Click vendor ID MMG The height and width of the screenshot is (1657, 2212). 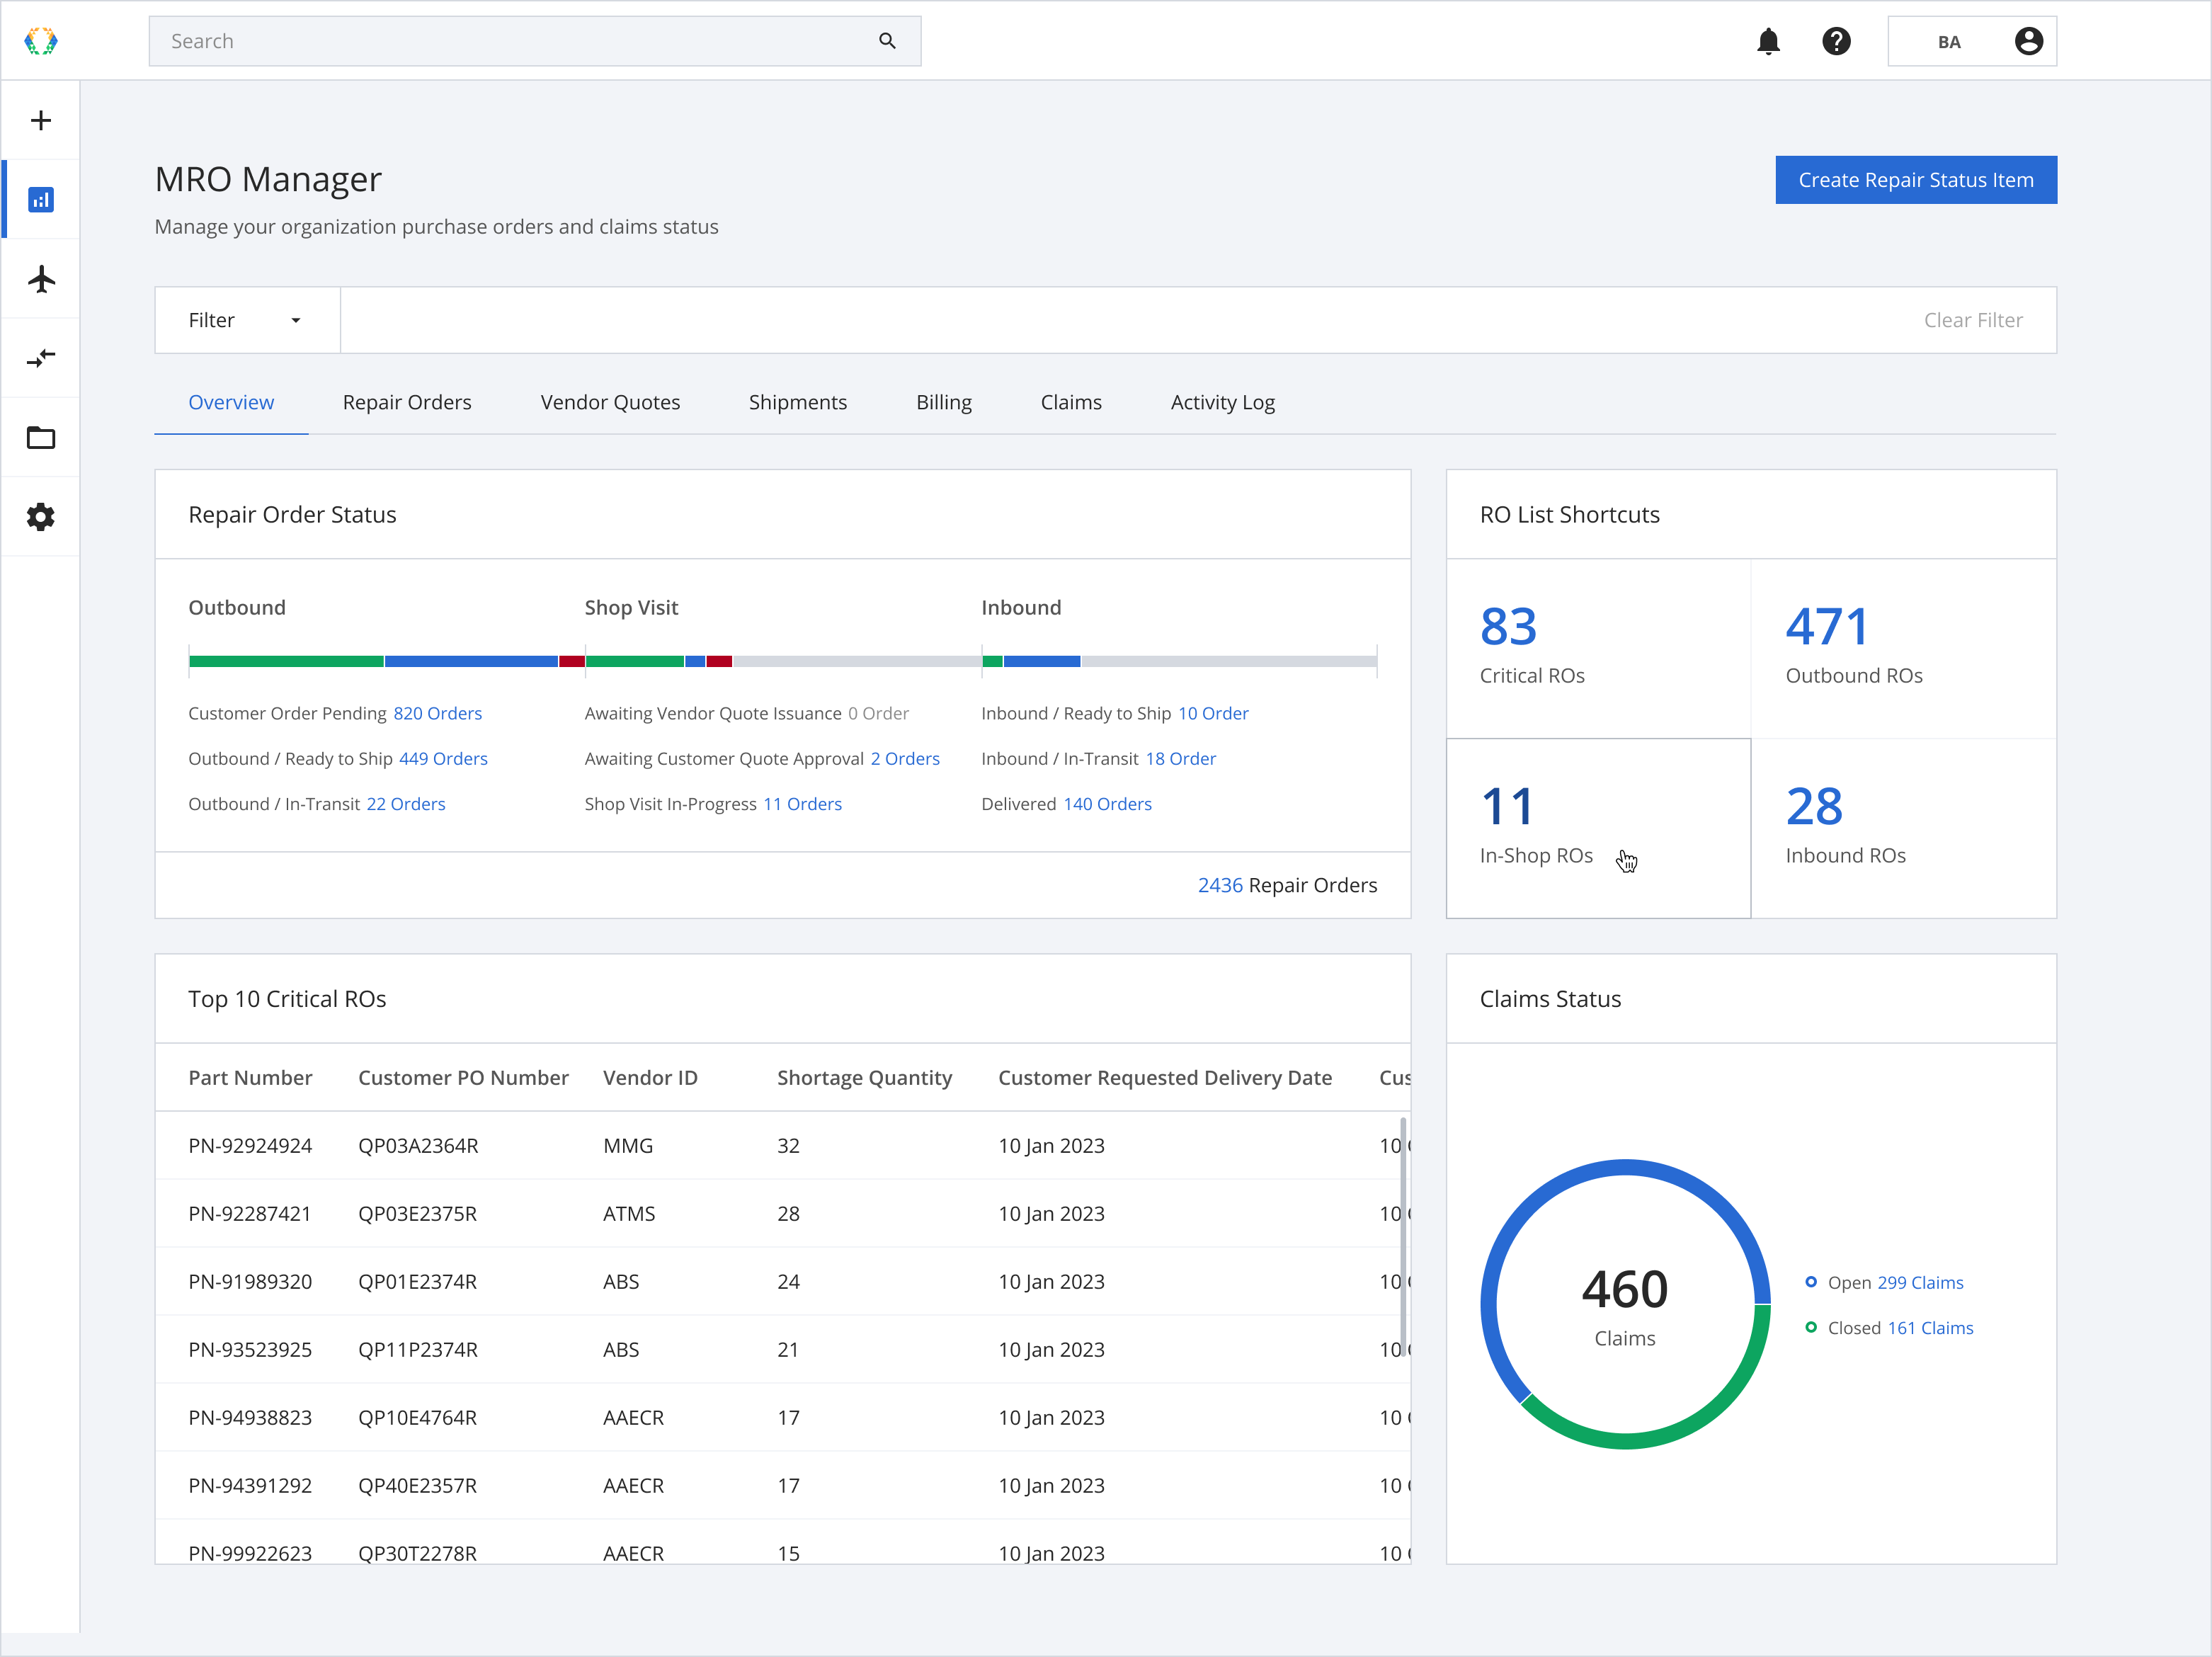point(628,1146)
